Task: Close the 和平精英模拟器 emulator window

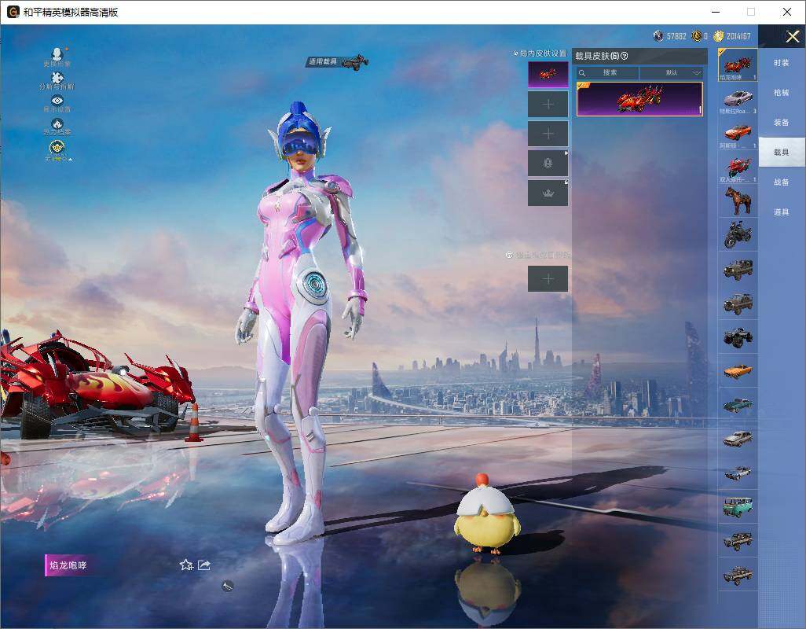Action: click(x=786, y=12)
